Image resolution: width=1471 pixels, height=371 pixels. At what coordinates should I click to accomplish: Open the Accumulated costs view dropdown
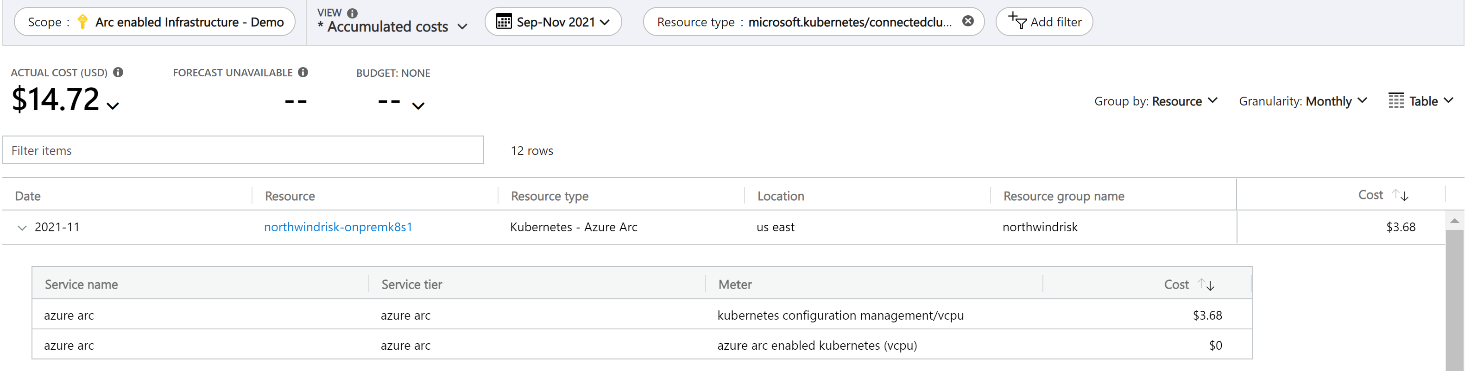[x=393, y=26]
